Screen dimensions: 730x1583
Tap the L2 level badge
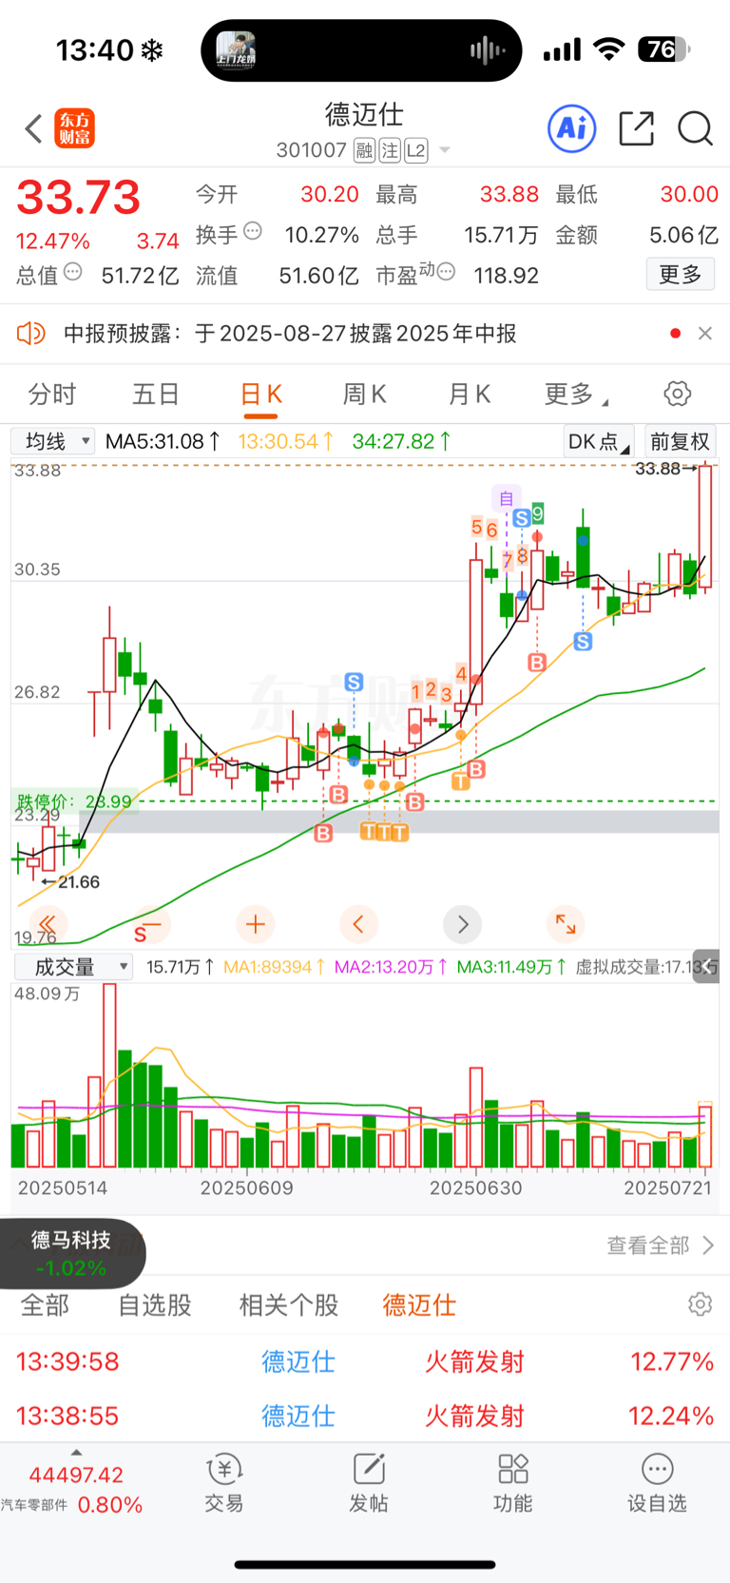pyautogui.click(x=415, y=150)
